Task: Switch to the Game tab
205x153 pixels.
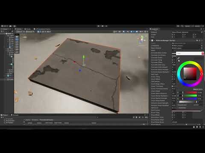Action: pos(28,29)
